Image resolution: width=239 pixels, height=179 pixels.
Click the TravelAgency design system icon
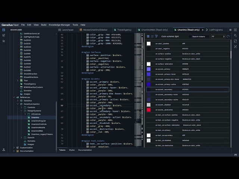[21, 84]
